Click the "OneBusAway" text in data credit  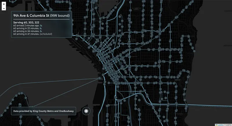pos(66,111)
